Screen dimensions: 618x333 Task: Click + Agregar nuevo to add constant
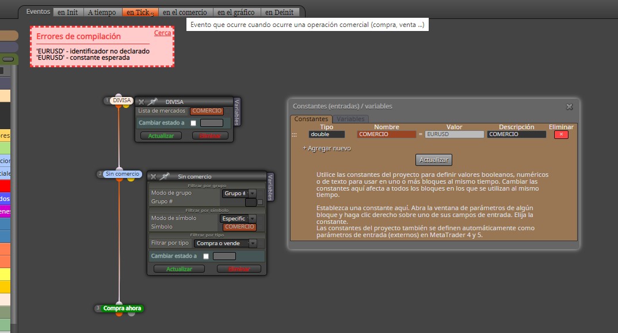[x=327, y=148]
